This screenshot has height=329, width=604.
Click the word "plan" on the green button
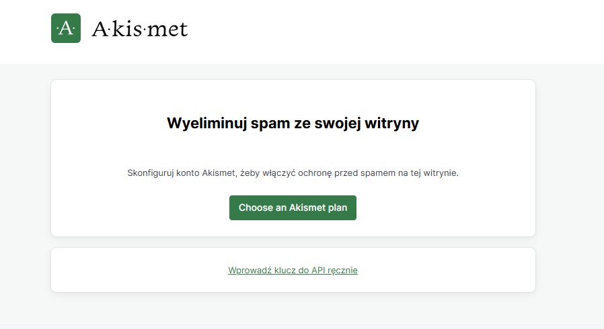point(338,208)
